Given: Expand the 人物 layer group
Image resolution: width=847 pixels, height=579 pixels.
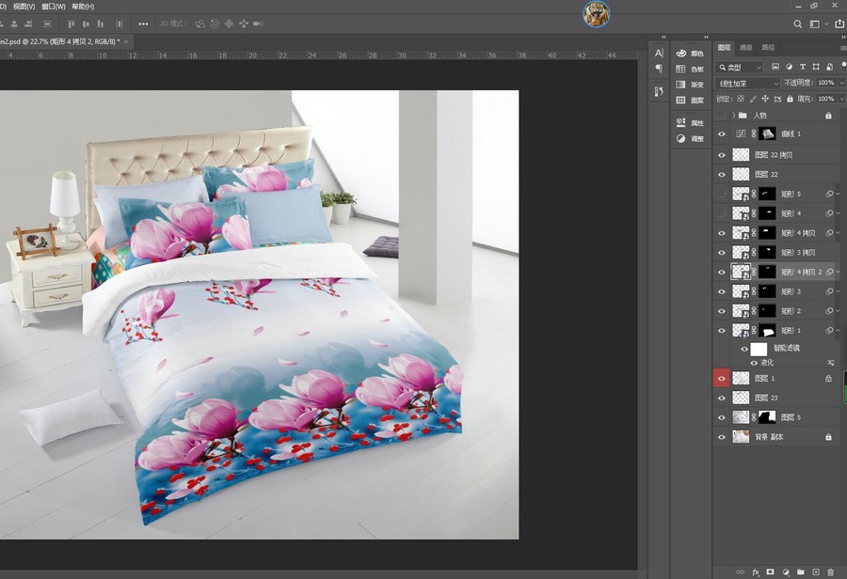Looking at the screenshot, I should [733, 115].
